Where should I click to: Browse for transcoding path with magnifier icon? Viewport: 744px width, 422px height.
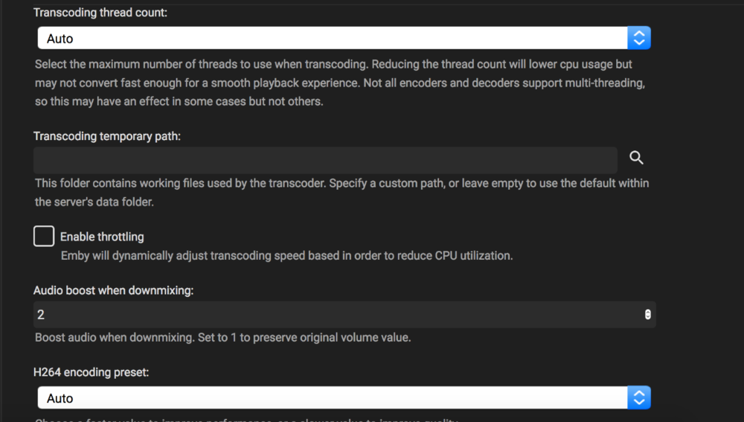click(x=636, y=158)
